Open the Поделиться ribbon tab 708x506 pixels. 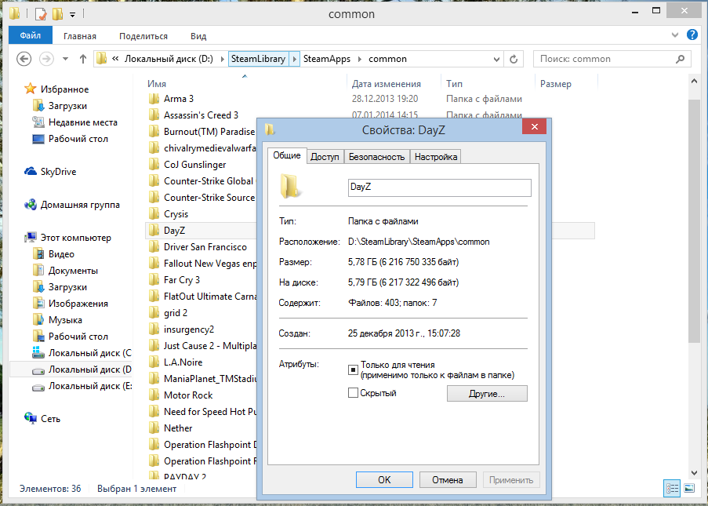[x=143, y=36]
